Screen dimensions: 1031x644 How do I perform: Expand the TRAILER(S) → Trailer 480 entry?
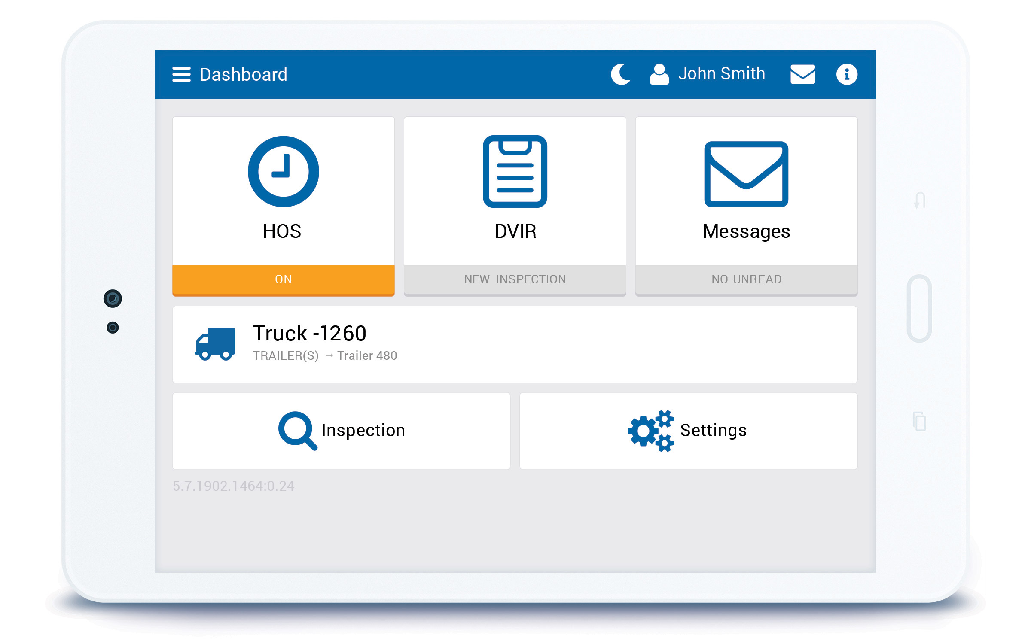pos(325,355)
